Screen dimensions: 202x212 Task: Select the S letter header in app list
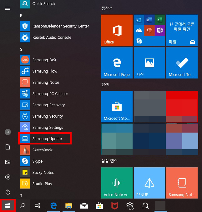coord(21,49)
